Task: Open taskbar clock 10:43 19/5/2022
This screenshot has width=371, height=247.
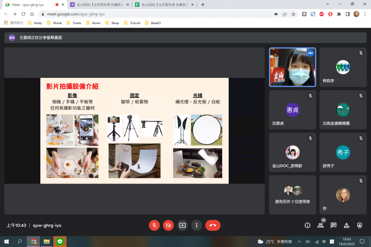Action: pyautogui.click(x=346, y=241)
